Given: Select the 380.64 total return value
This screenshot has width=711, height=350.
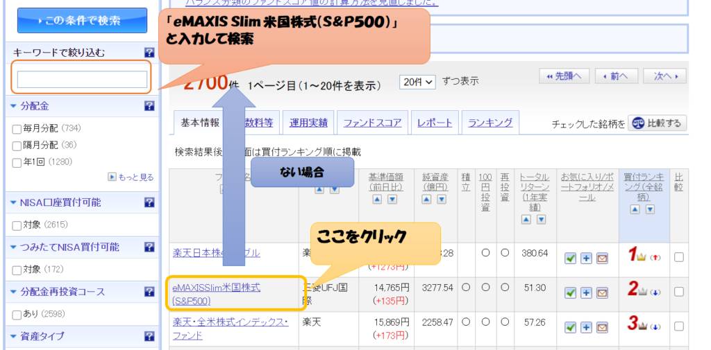Looking at the screenshot, I should [x=535, y=253].
